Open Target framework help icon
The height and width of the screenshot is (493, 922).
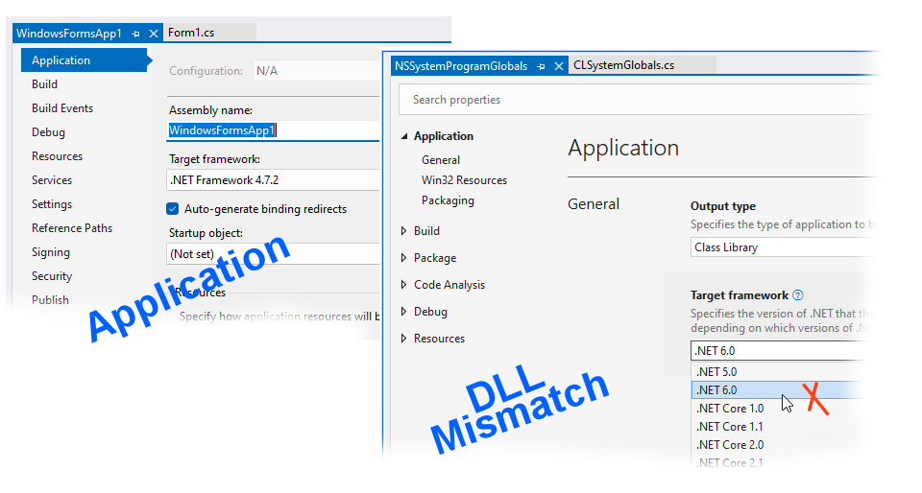coord(798,295)
